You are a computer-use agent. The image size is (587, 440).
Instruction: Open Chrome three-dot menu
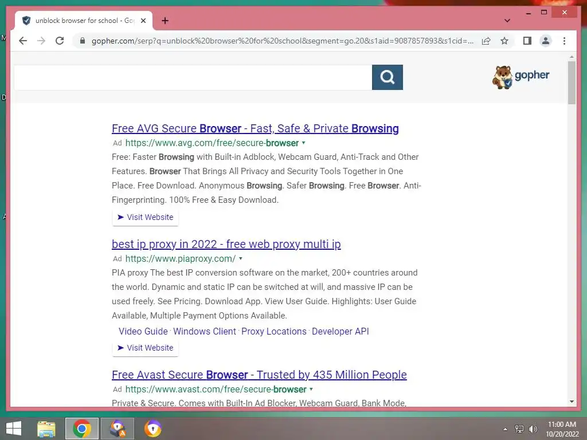564,41
